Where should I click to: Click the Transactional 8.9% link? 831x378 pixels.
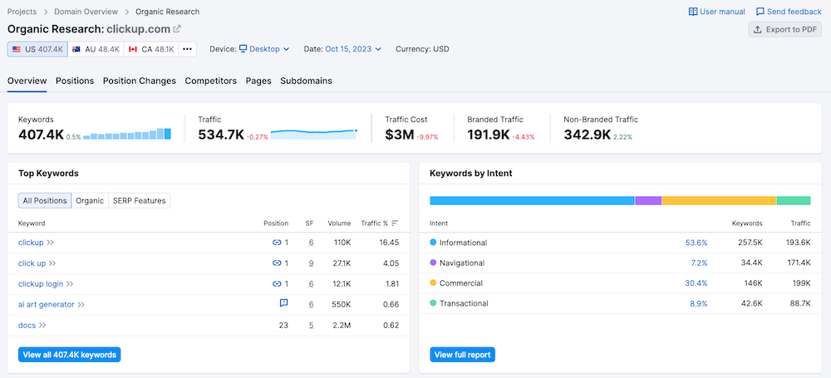(x=700, y=303)
